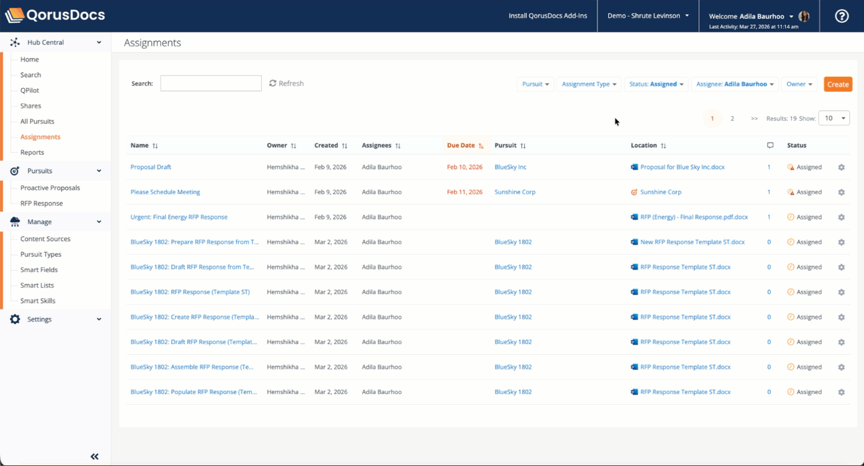The image size is (864, 466).
Task: Click the Refresh icon next to search
Action: click(x=272, y=83)
